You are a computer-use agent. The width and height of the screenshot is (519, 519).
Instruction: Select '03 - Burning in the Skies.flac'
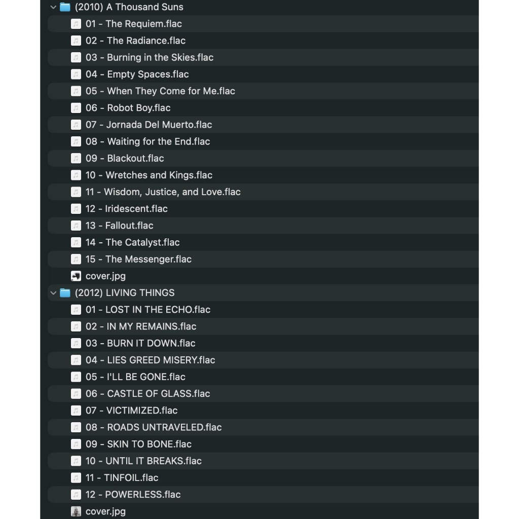(x=150, y=58)
